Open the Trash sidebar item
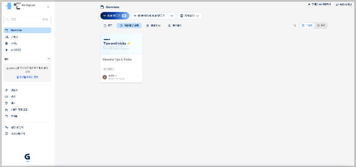Screen dimensions: 356x167 (28, 116)
